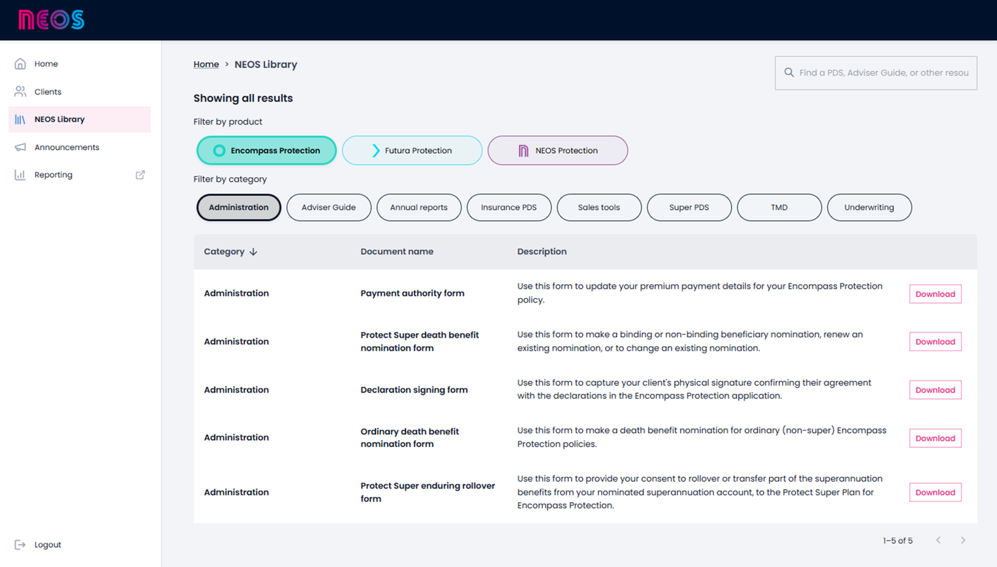
Task: Click the external link icon beside Reporting
Action: [140, 175]
